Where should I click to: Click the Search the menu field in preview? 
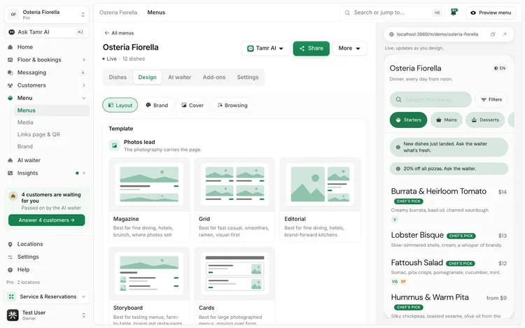click(430, 99)
